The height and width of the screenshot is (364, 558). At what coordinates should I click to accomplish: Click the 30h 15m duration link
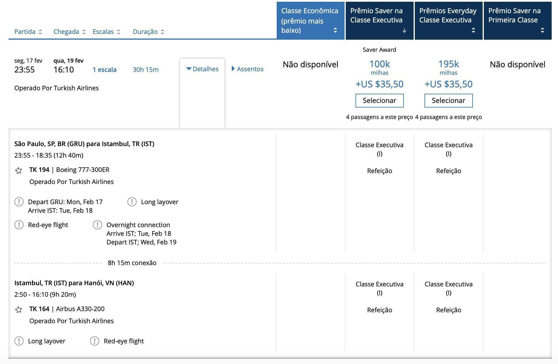click(146, 70)
